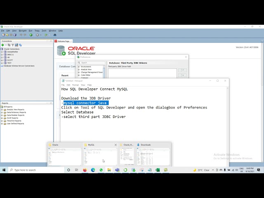The height and width of the screenshot is (198, 264).
Task: Expand Code Editor node in Preferences tree
Action: click(79, 75)
